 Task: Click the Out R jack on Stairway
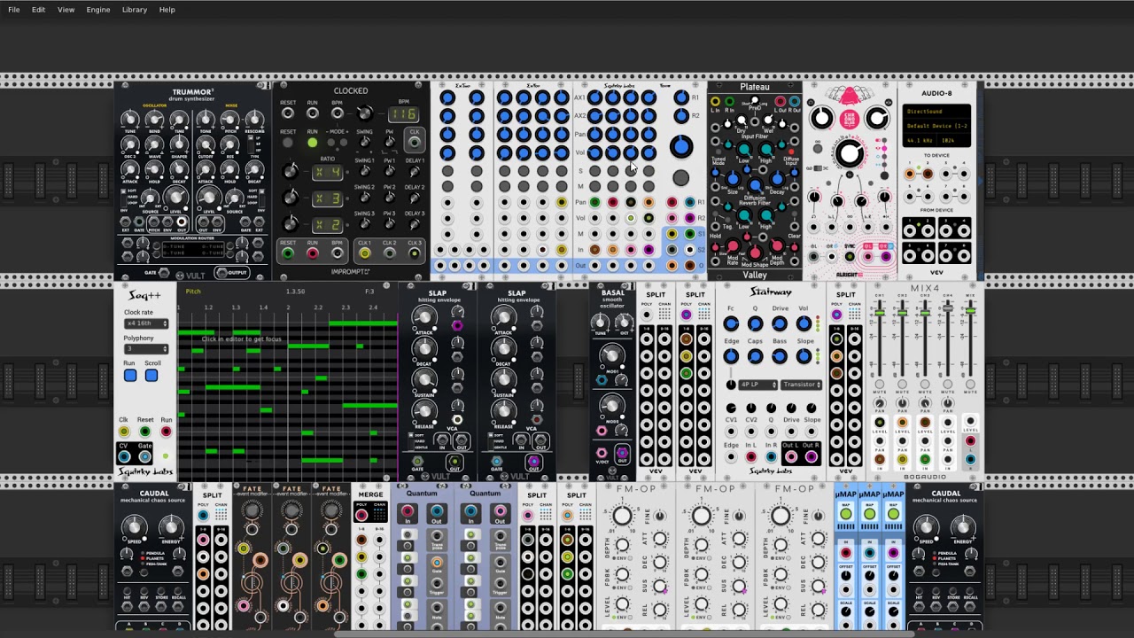[x=812, y=457]
